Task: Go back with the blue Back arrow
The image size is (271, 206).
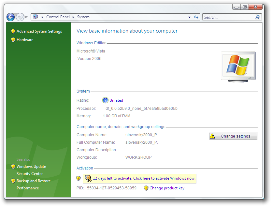Action: [10, 17]
